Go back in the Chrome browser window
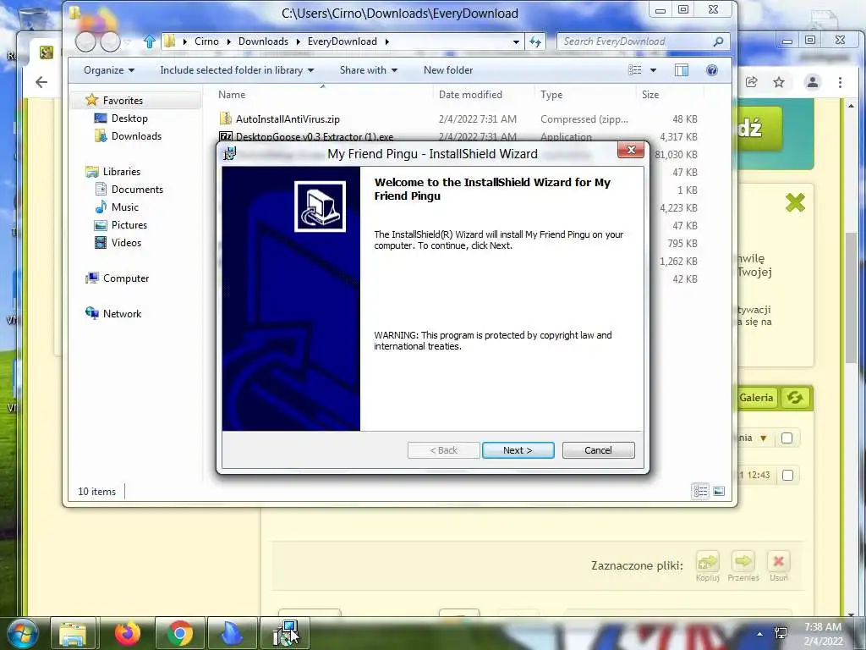 (41, 82)
